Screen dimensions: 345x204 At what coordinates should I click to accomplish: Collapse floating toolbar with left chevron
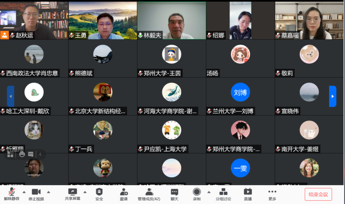40,154
